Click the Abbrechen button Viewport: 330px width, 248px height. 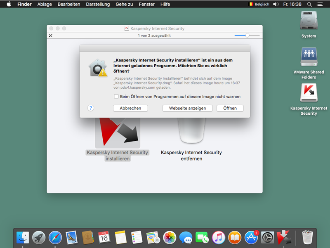pos(130,108)
